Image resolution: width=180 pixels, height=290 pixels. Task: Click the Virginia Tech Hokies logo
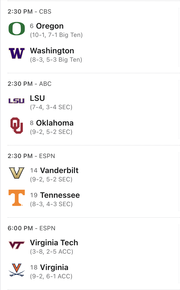17,245
